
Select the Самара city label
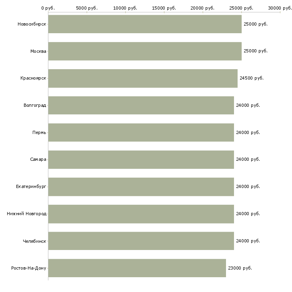pos(38,160)
